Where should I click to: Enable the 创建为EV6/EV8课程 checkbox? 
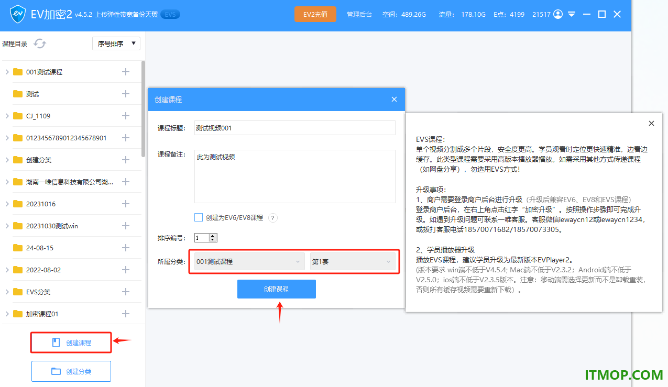(x=199, y=217)
